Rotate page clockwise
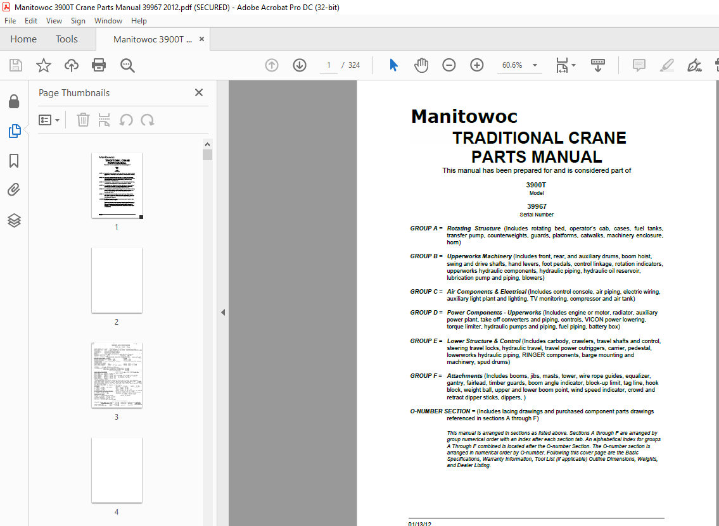 click(147, 120)
